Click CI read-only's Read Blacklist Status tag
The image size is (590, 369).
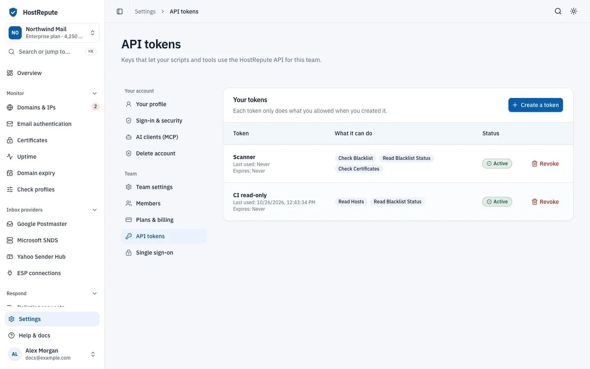pos(397,202)
